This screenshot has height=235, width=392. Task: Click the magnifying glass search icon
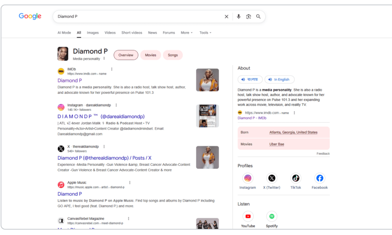point(258,17)
